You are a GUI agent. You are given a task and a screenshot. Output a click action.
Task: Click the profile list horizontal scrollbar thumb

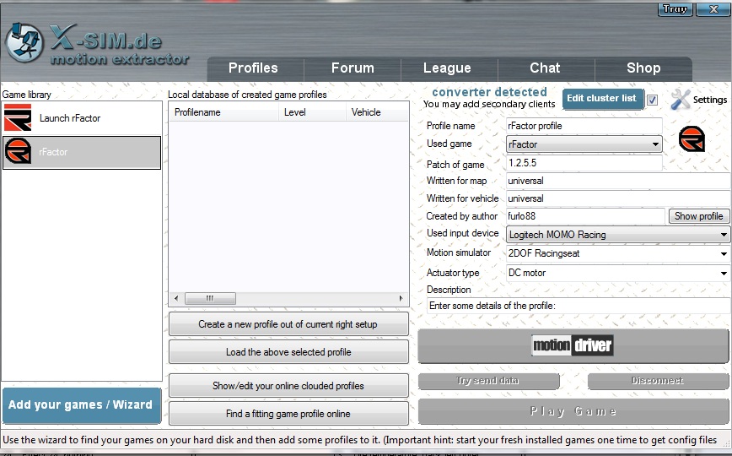tap(210, 298)
